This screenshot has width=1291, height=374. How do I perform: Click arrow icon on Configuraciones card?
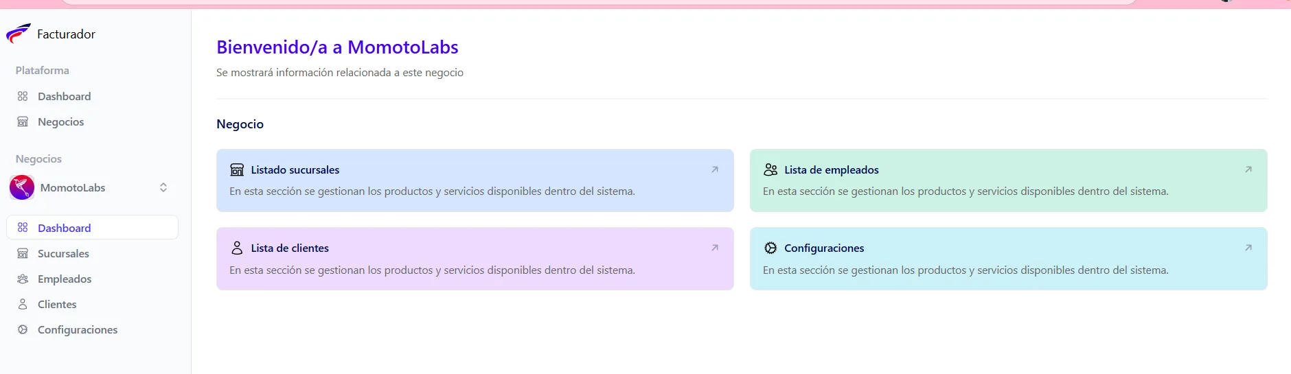(x=1248, y=248)
